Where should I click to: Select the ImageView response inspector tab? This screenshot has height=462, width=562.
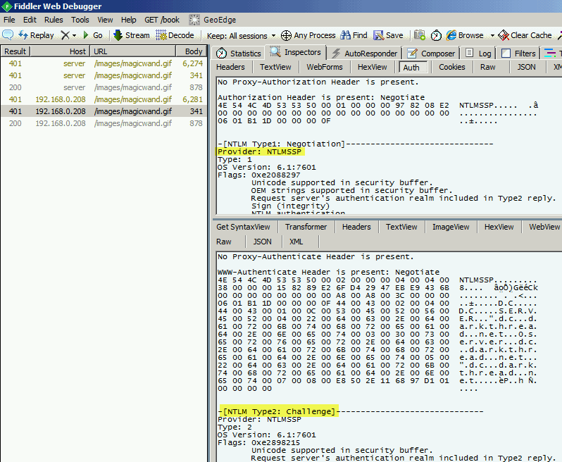pos(451,227)
